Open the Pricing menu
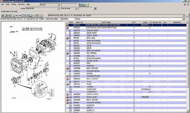Viewport: 190px width, 113px height. pyautogui.click(x=14, y=4)
